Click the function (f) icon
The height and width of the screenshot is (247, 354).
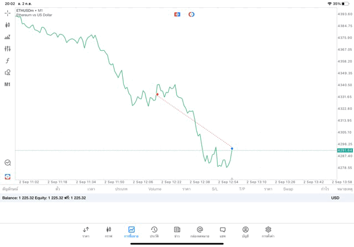7,61
